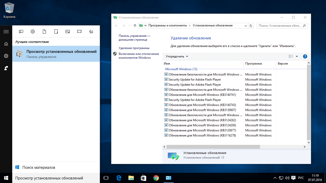Open Удаление программы link
This screenshot has height=183, width=326.
[x=134, y=48]
